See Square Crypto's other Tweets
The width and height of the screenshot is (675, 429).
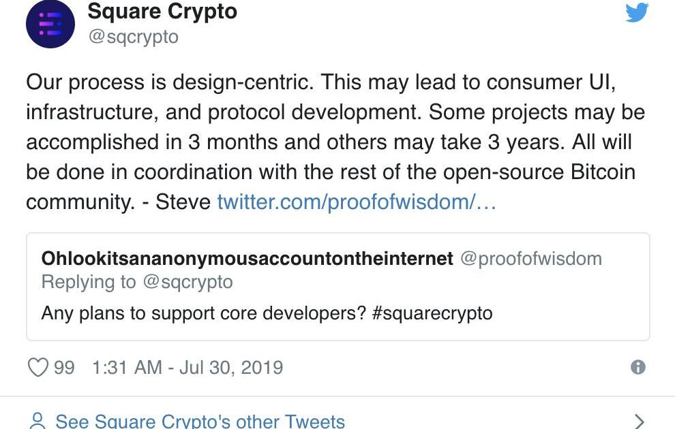(200, 421)
